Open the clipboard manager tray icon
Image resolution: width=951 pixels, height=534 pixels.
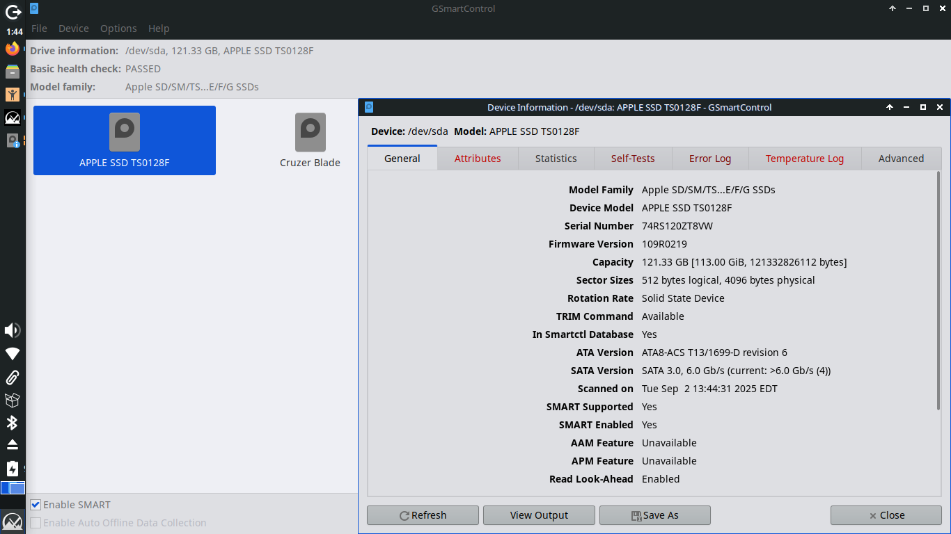pyautogui.click(x=12, y=378)
